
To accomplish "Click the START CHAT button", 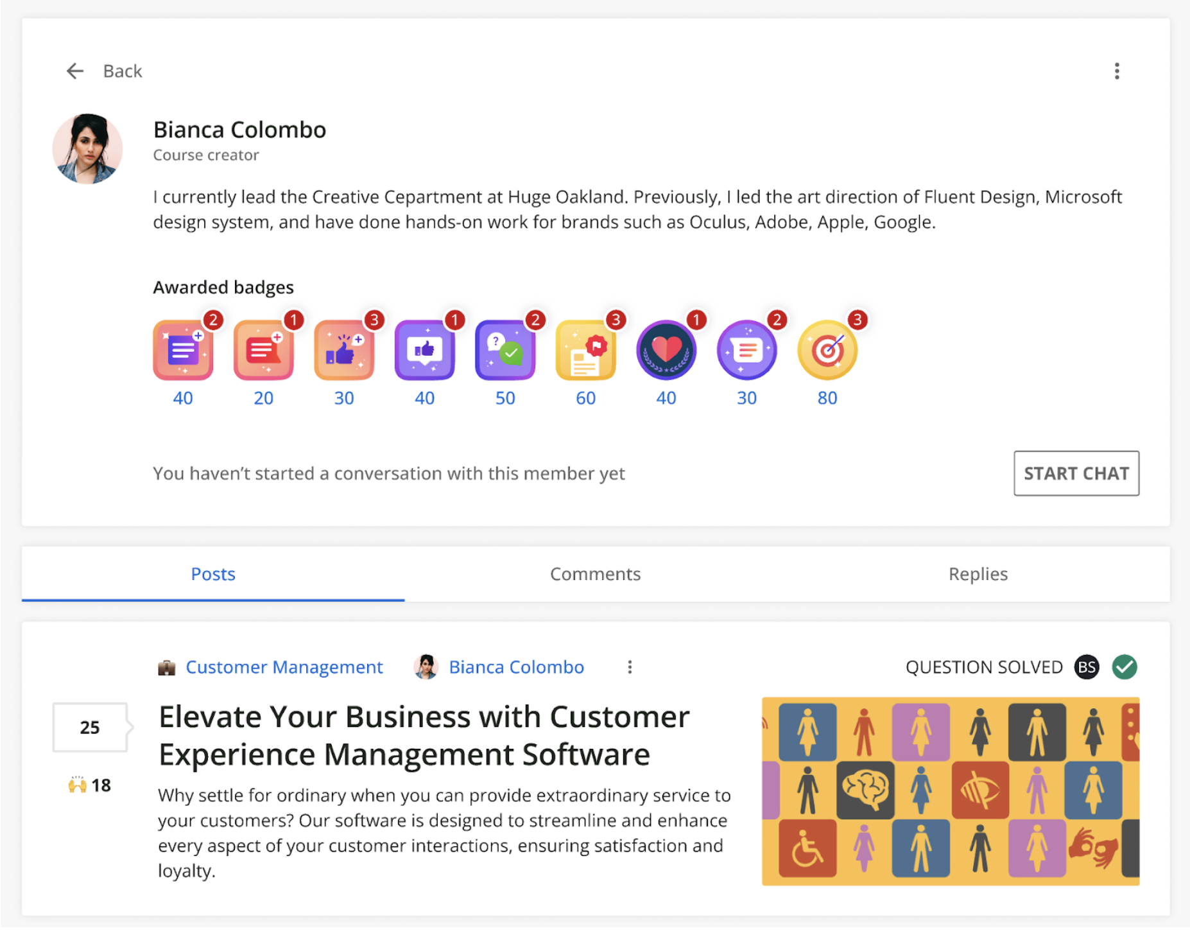I will pos(1076,473).
